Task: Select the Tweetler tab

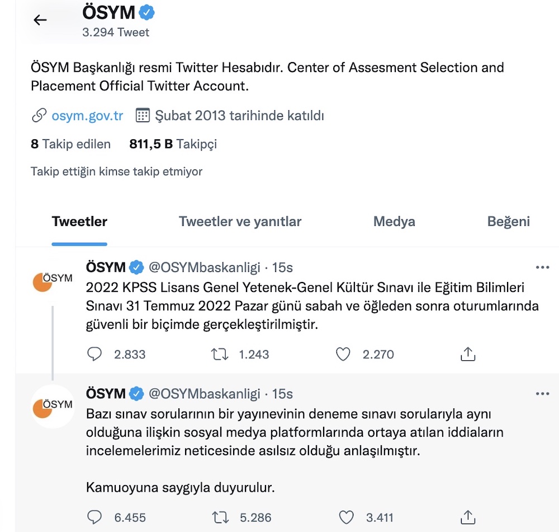Action: click(x=79, y=222)
